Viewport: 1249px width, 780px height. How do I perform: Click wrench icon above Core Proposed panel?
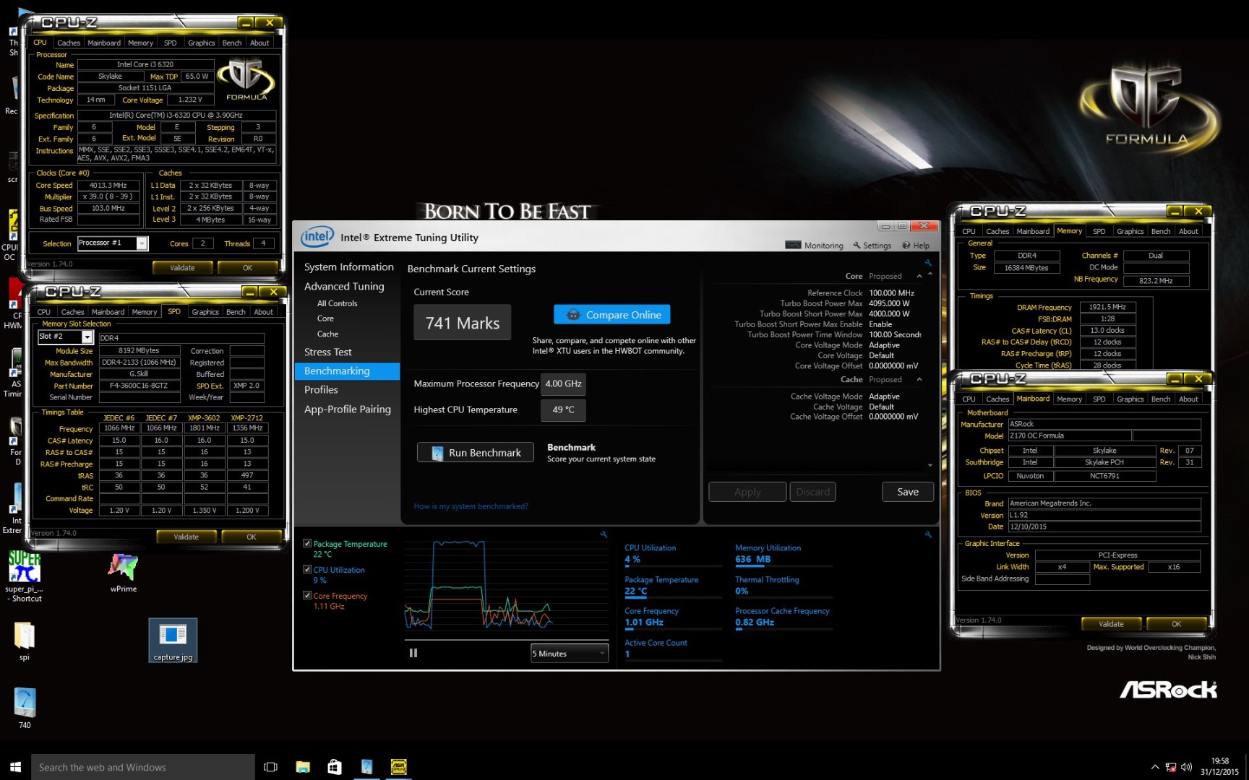928,264
